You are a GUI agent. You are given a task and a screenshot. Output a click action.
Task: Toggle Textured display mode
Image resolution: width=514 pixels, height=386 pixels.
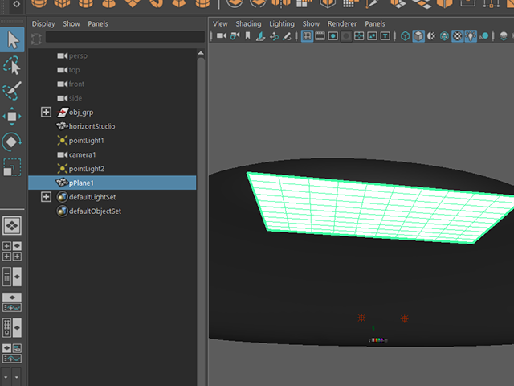click(457, 35)
